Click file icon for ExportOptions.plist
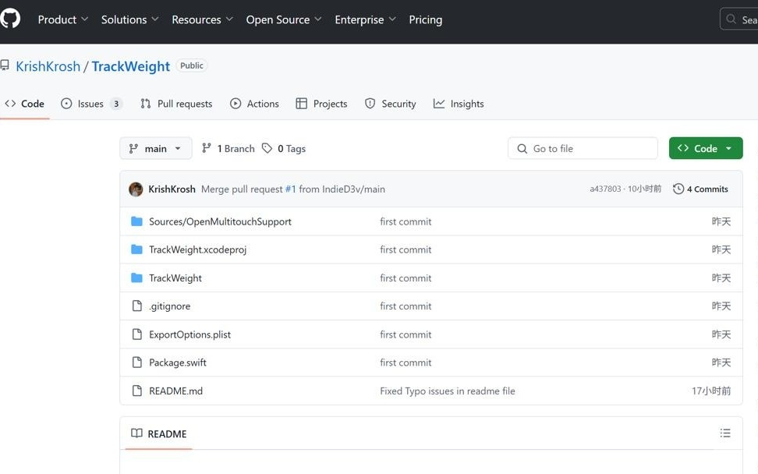This screenshot has height=474, width=758. [136, 334]
